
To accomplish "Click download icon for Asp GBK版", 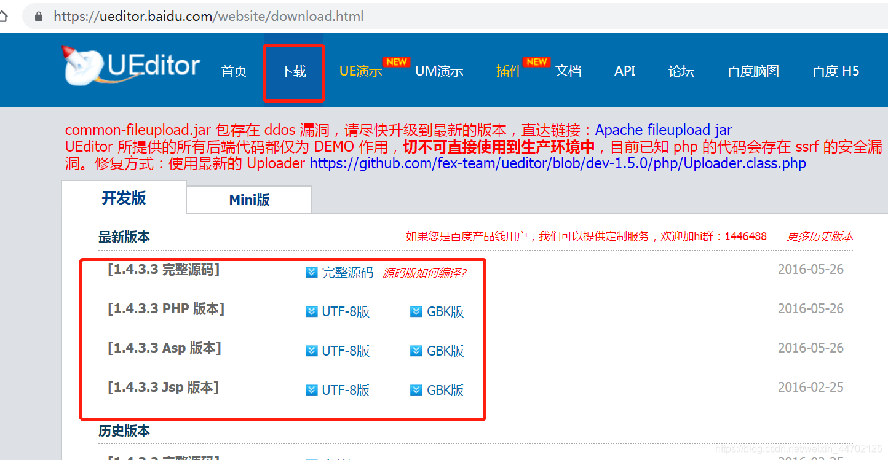I will (416, 351).
